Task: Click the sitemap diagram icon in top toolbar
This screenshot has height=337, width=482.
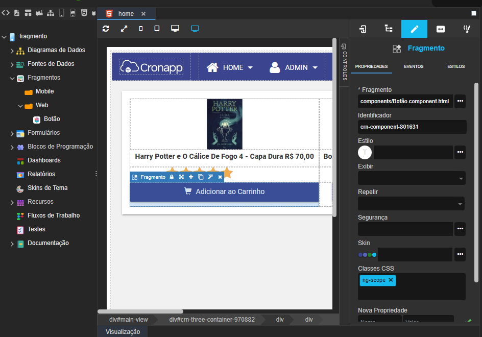Action: coord(51,13)
